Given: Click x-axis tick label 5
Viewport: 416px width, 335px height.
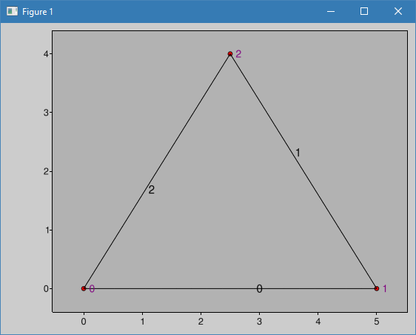Looking at the screenshot, I should [x=377, y=322].
